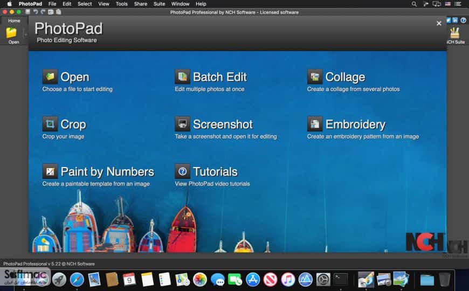Viewport: 469px width, 291px height.
Task: Click the LinkedIn share icon
Action: point(455,20)
